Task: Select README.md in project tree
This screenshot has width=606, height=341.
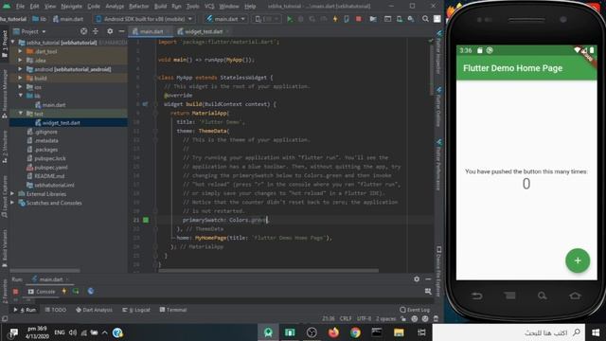Action: pyautogui.click(x=49, y=176)
